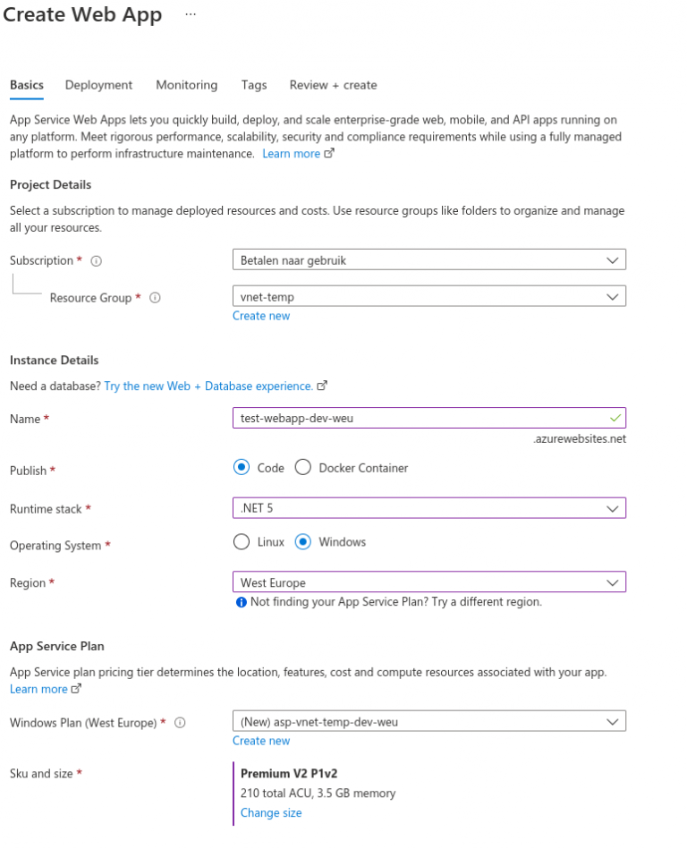Open the Windows Plan dropdown

[x=428, y=721]
